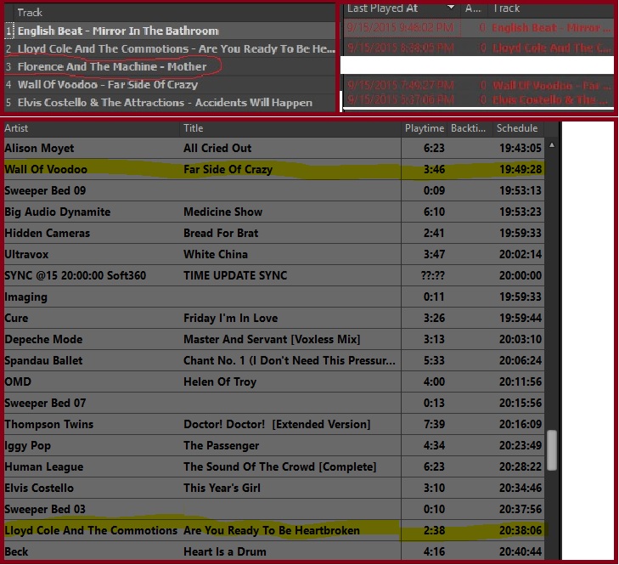Screen dimensions: 619x565
Task: Click the ??:?? playtime cell
Action: click(433, 275)
